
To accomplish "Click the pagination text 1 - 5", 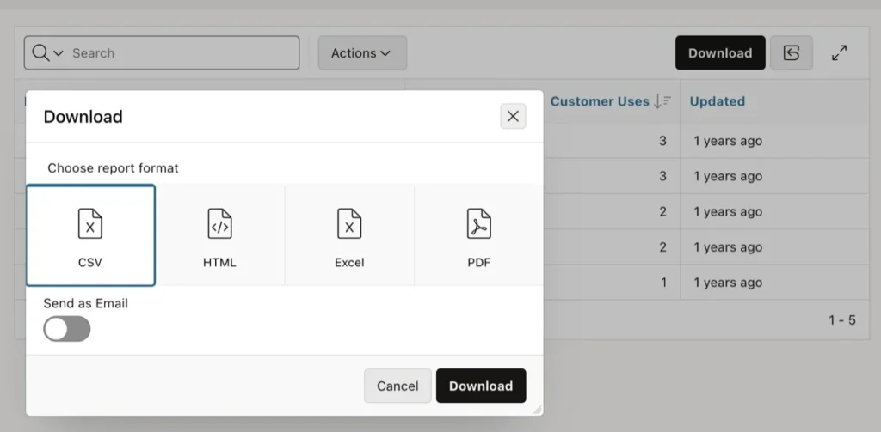I will click(x=842, y=319).
